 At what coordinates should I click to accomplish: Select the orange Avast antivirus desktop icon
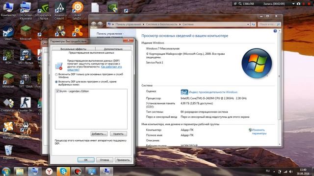point(78,31)
